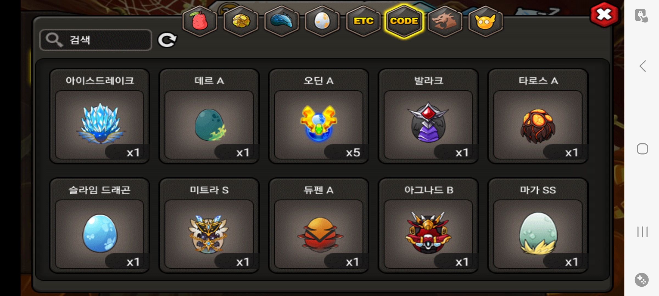The width and height of the screenshot is (659, 296).
Task: Select the 타로스 A lava egg
Action: tap(538, 116)
